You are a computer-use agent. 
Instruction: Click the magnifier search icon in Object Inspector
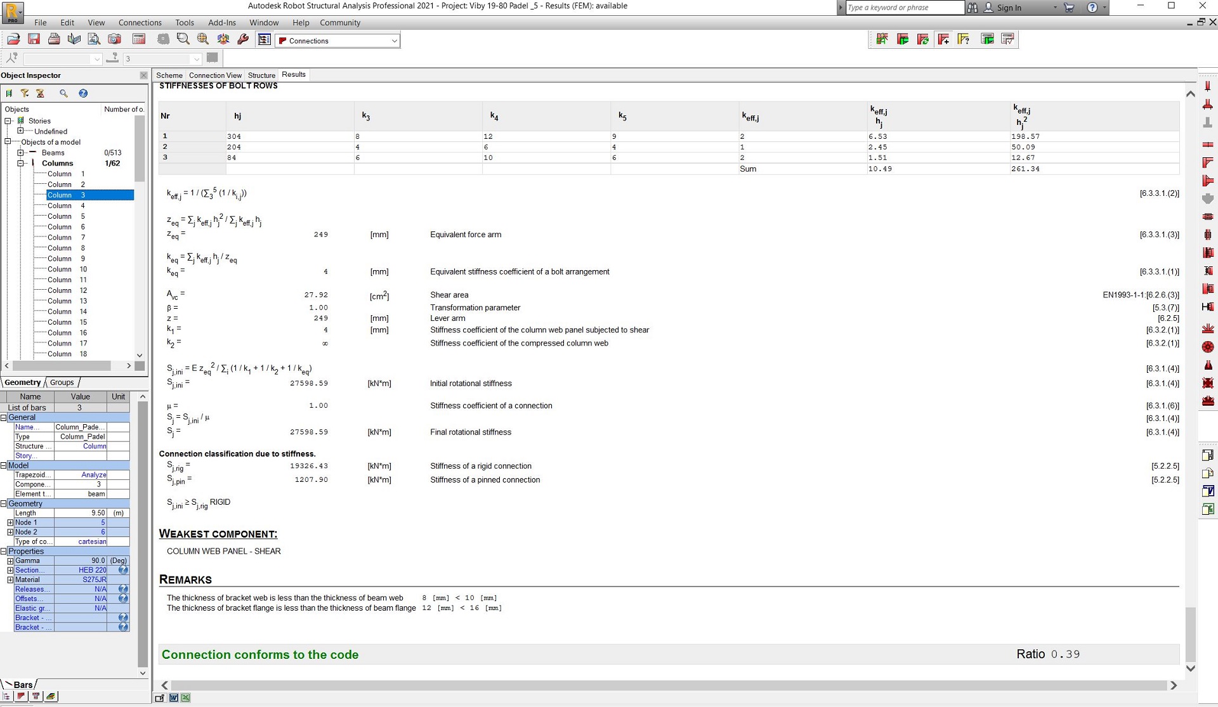pos(63,93)
